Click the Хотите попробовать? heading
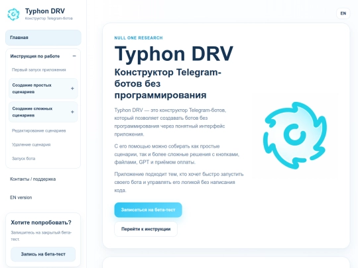Image resolution: width=358 pixels, height=268 pixels. pos(41,222)
